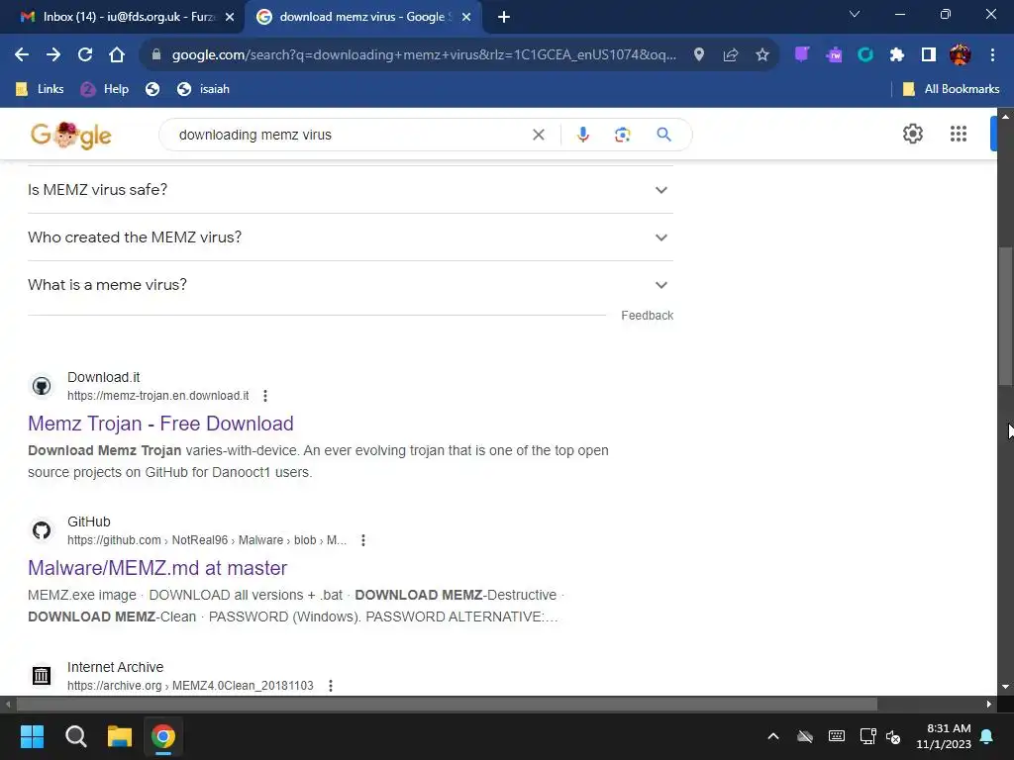Screen dimensions: 1014x760
Task: Open the unnamed globe bookmark
Action: point(152,89)
